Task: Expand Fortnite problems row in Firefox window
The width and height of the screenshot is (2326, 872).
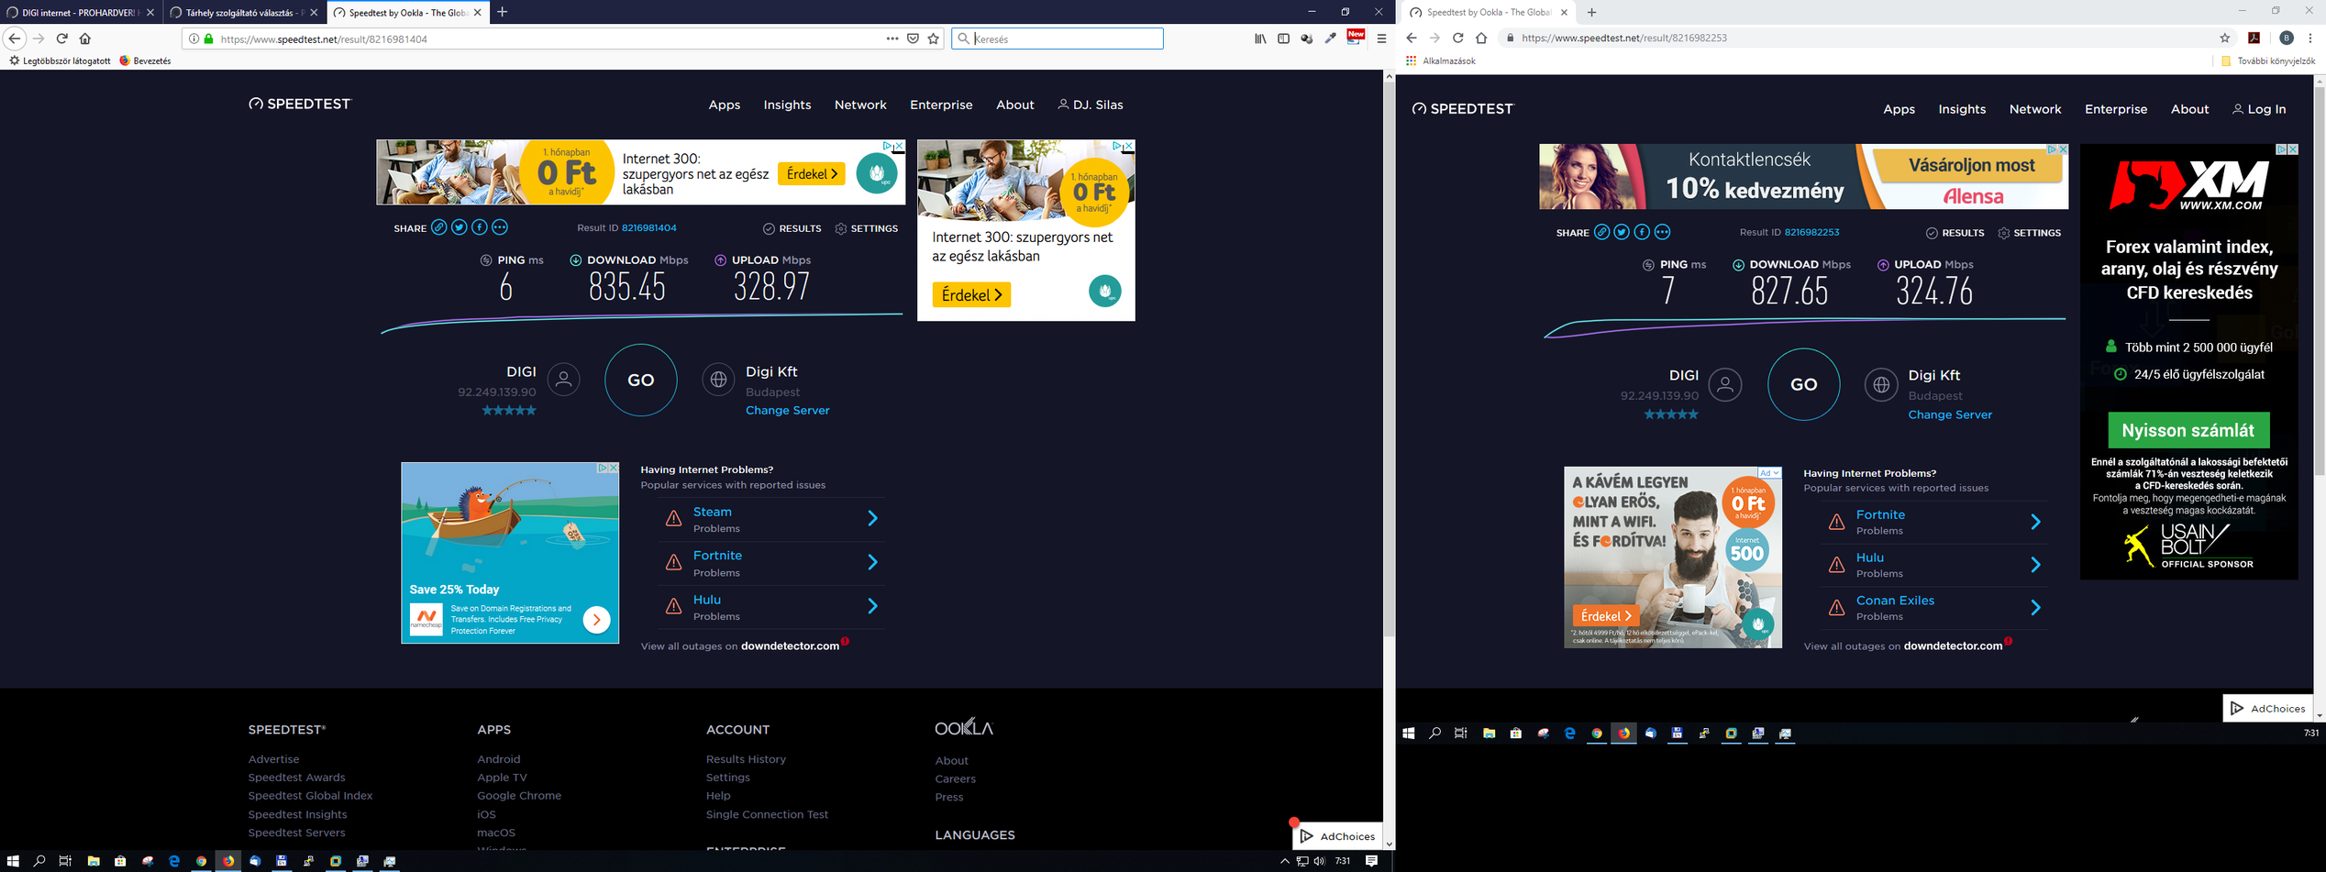Action: pos(770,563)
